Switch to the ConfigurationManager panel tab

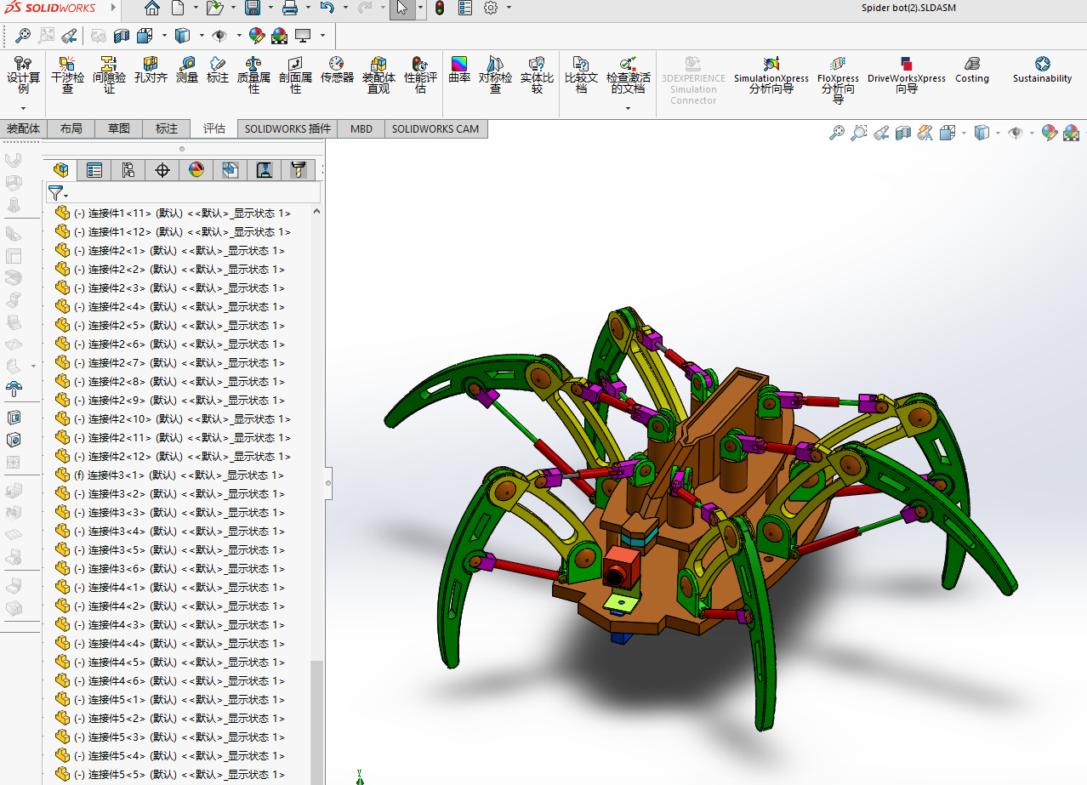click(128, 170)
